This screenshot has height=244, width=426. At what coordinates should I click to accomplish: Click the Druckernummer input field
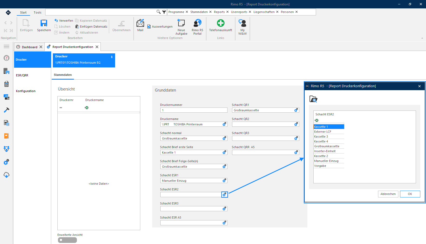click(194, 110)
